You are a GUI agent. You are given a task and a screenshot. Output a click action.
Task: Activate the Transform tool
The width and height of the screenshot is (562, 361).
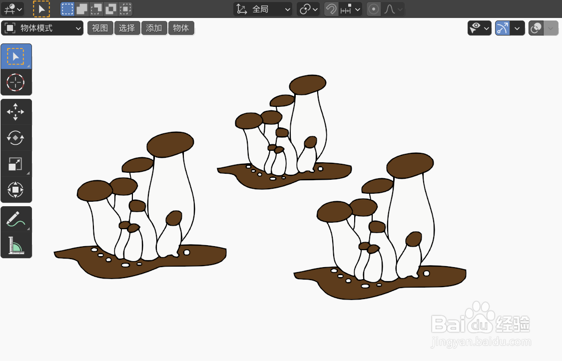pyautogui.click(x=16, y=189)
